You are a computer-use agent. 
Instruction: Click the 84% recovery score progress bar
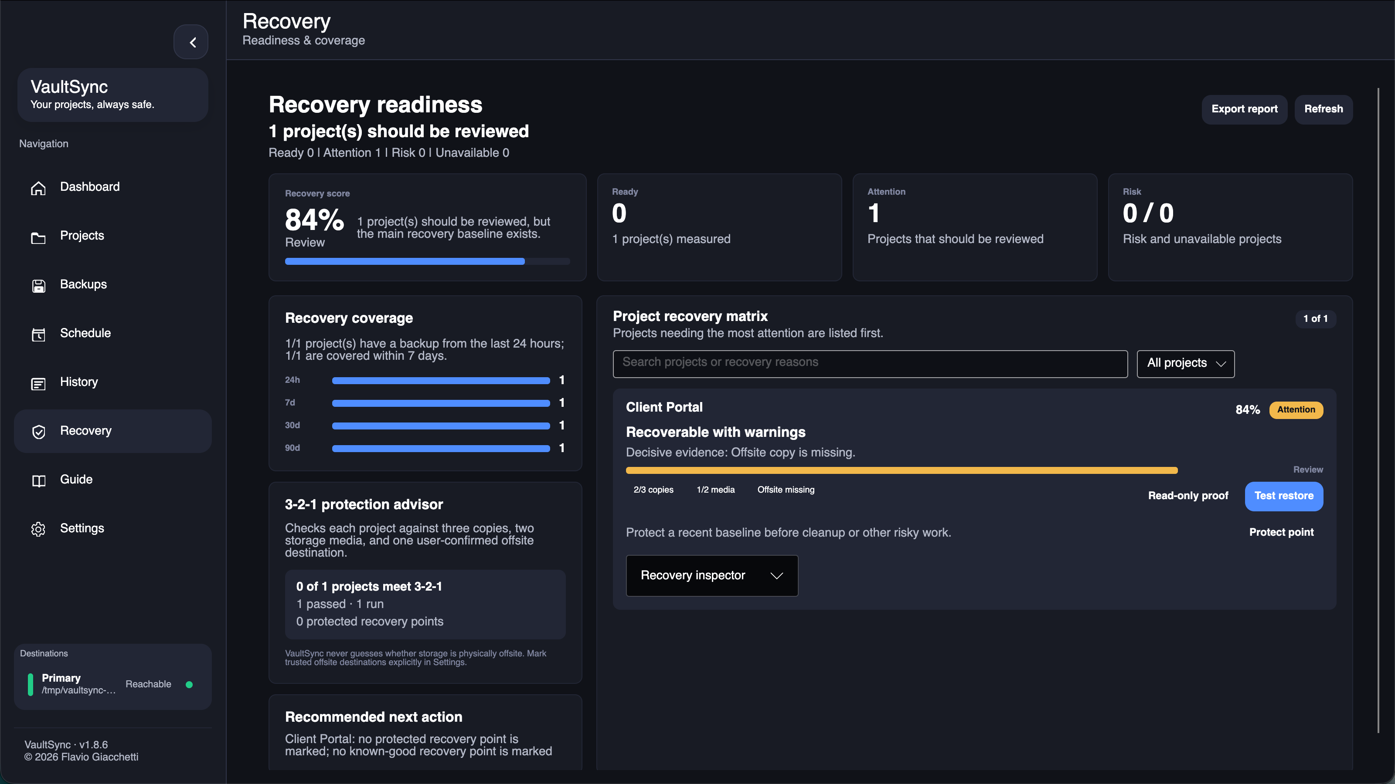[x=427, y=261]
